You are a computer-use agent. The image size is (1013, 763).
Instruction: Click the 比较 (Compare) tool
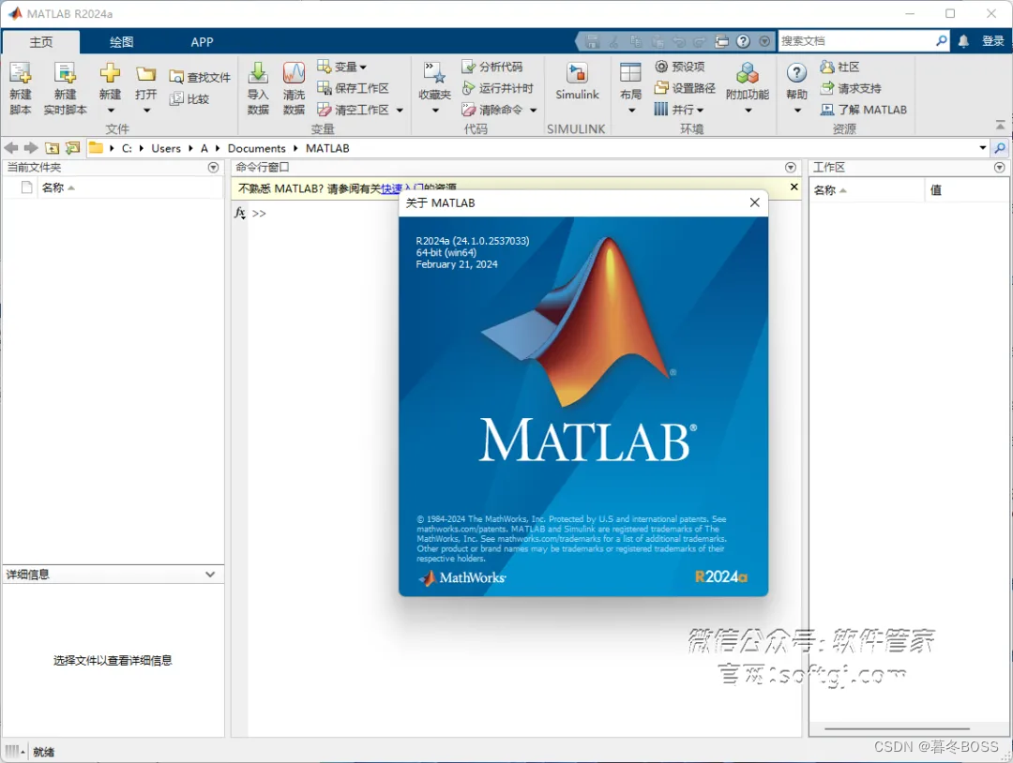coord(189,98)
